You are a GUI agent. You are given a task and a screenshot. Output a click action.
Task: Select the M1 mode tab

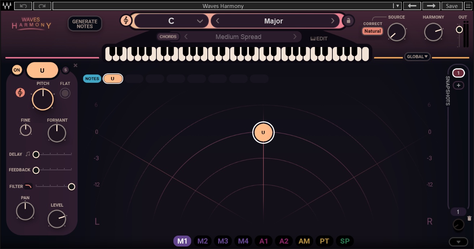182,241
